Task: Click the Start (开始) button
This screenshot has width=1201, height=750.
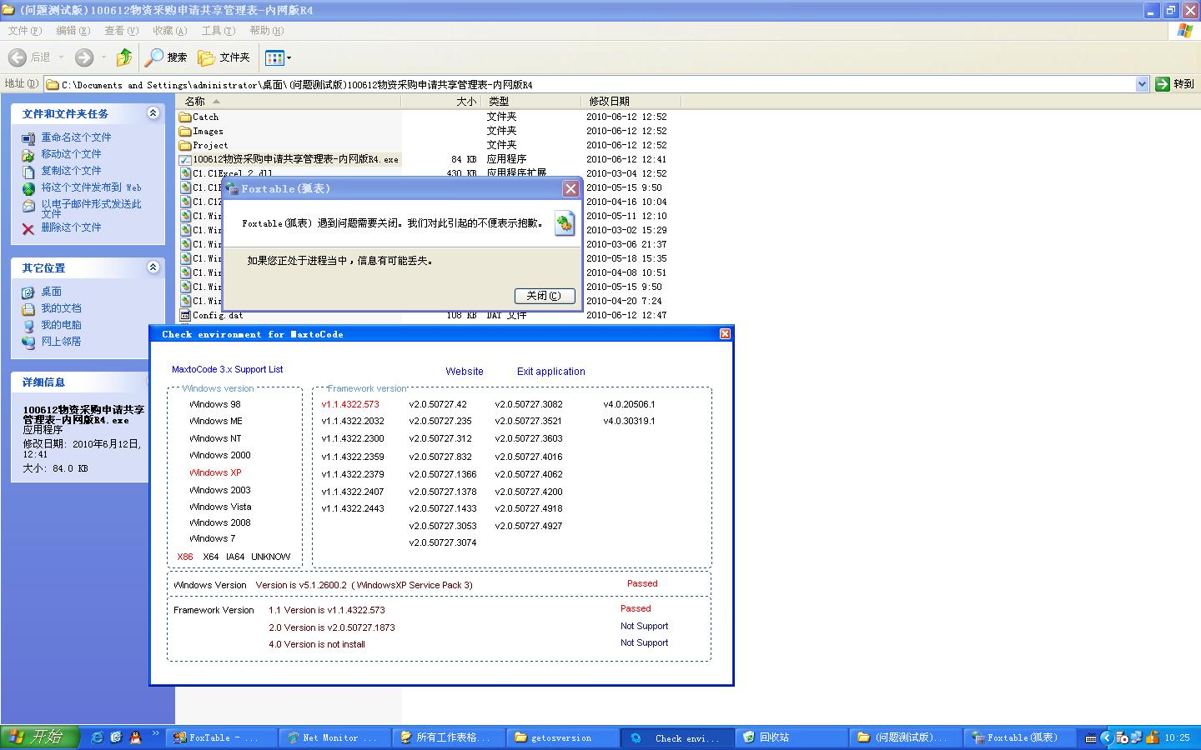Action: (38, 737)
